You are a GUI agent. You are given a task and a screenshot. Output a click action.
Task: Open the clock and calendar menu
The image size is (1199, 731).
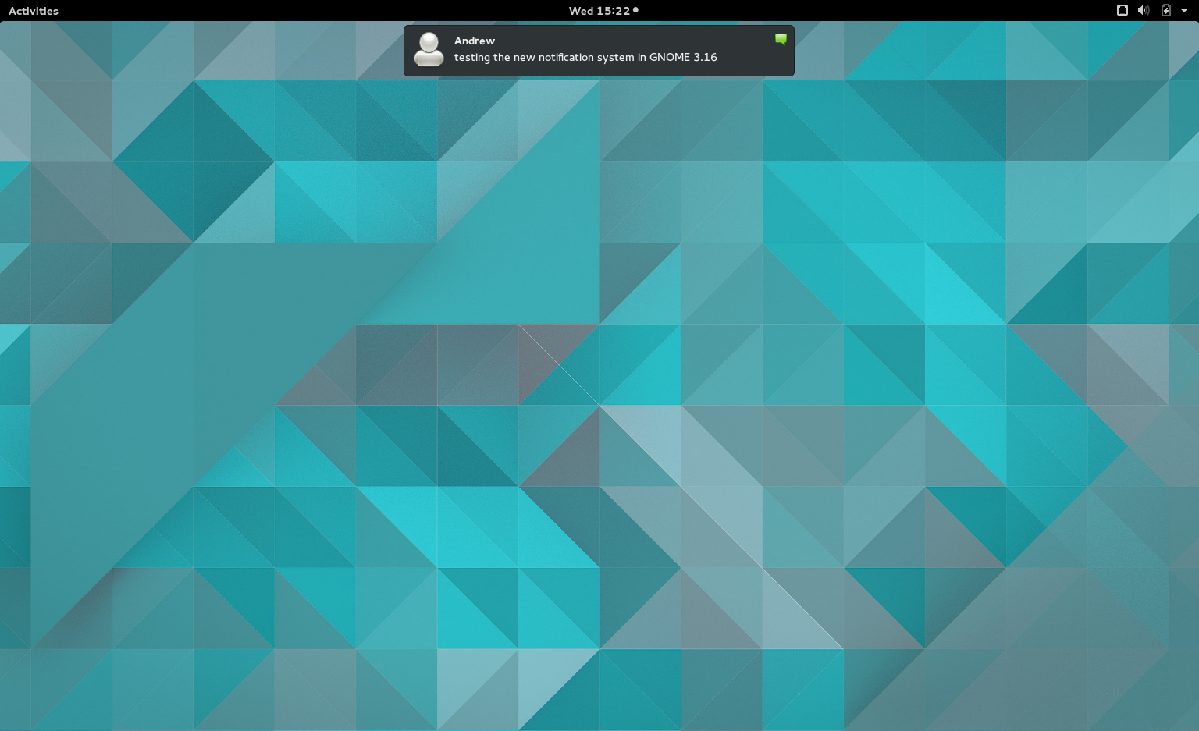click(599, 11)
